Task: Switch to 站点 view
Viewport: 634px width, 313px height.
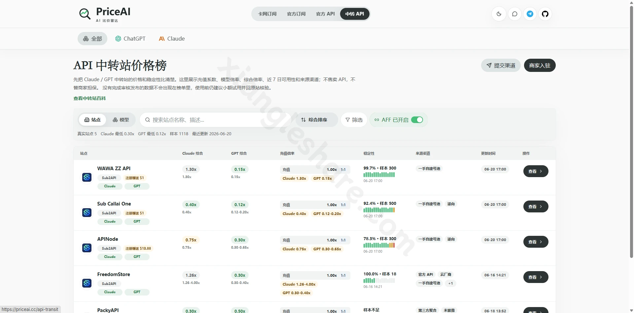Action: [92, 120]
